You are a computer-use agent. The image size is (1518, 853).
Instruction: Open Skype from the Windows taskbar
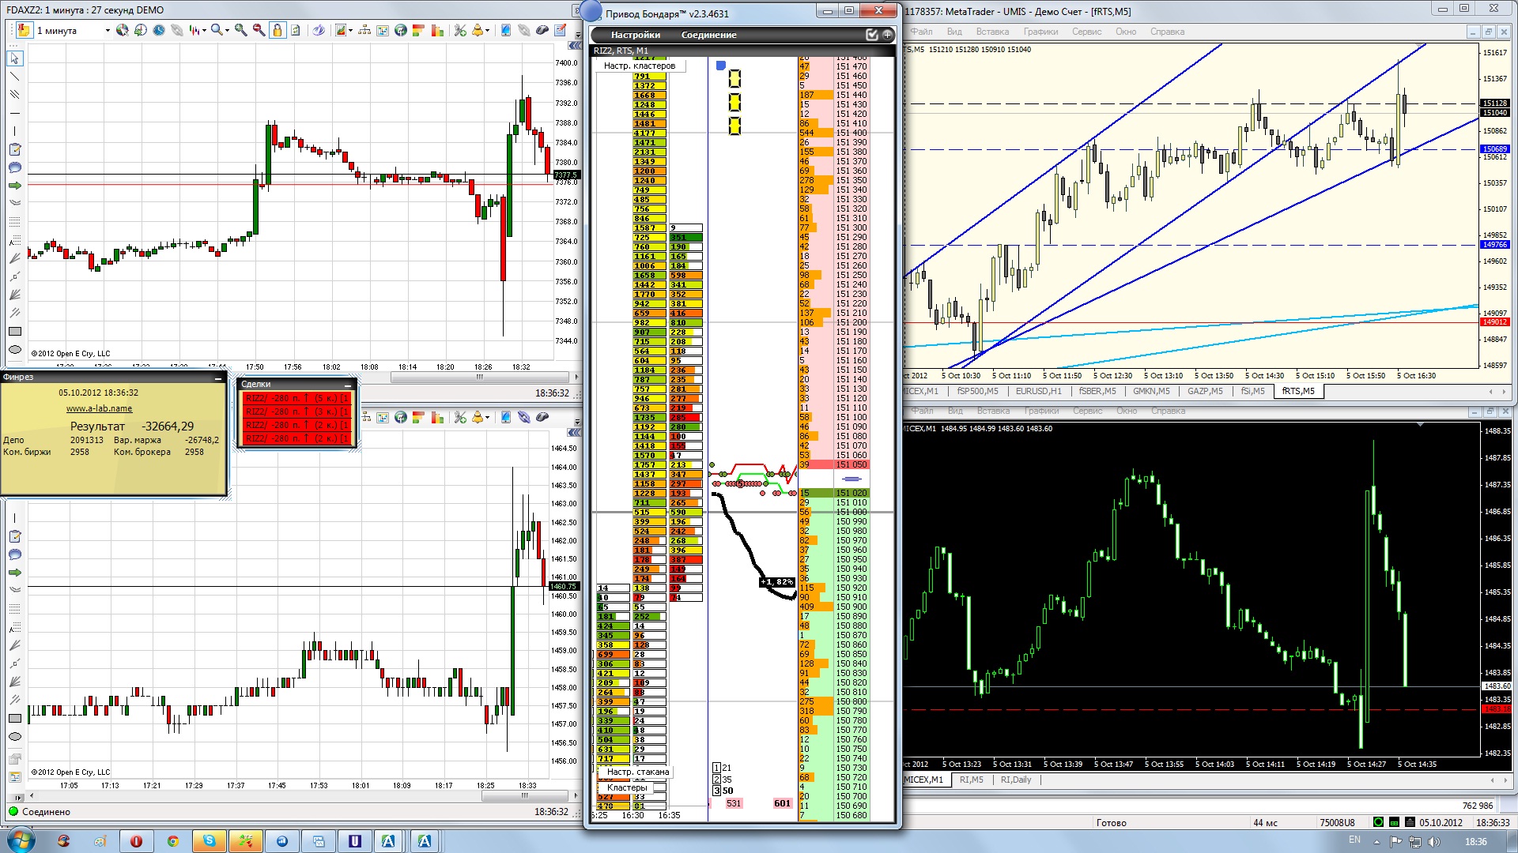[209, 841]
